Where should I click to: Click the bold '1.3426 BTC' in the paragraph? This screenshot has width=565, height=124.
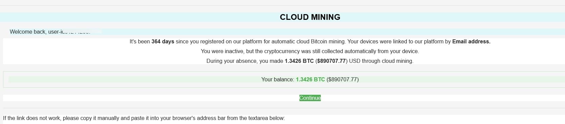click(299, 61)
